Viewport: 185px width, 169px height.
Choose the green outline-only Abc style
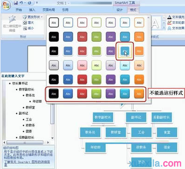click(x=96, y=23)
